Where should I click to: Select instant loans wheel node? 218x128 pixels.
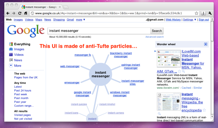(x=71, y=113)
